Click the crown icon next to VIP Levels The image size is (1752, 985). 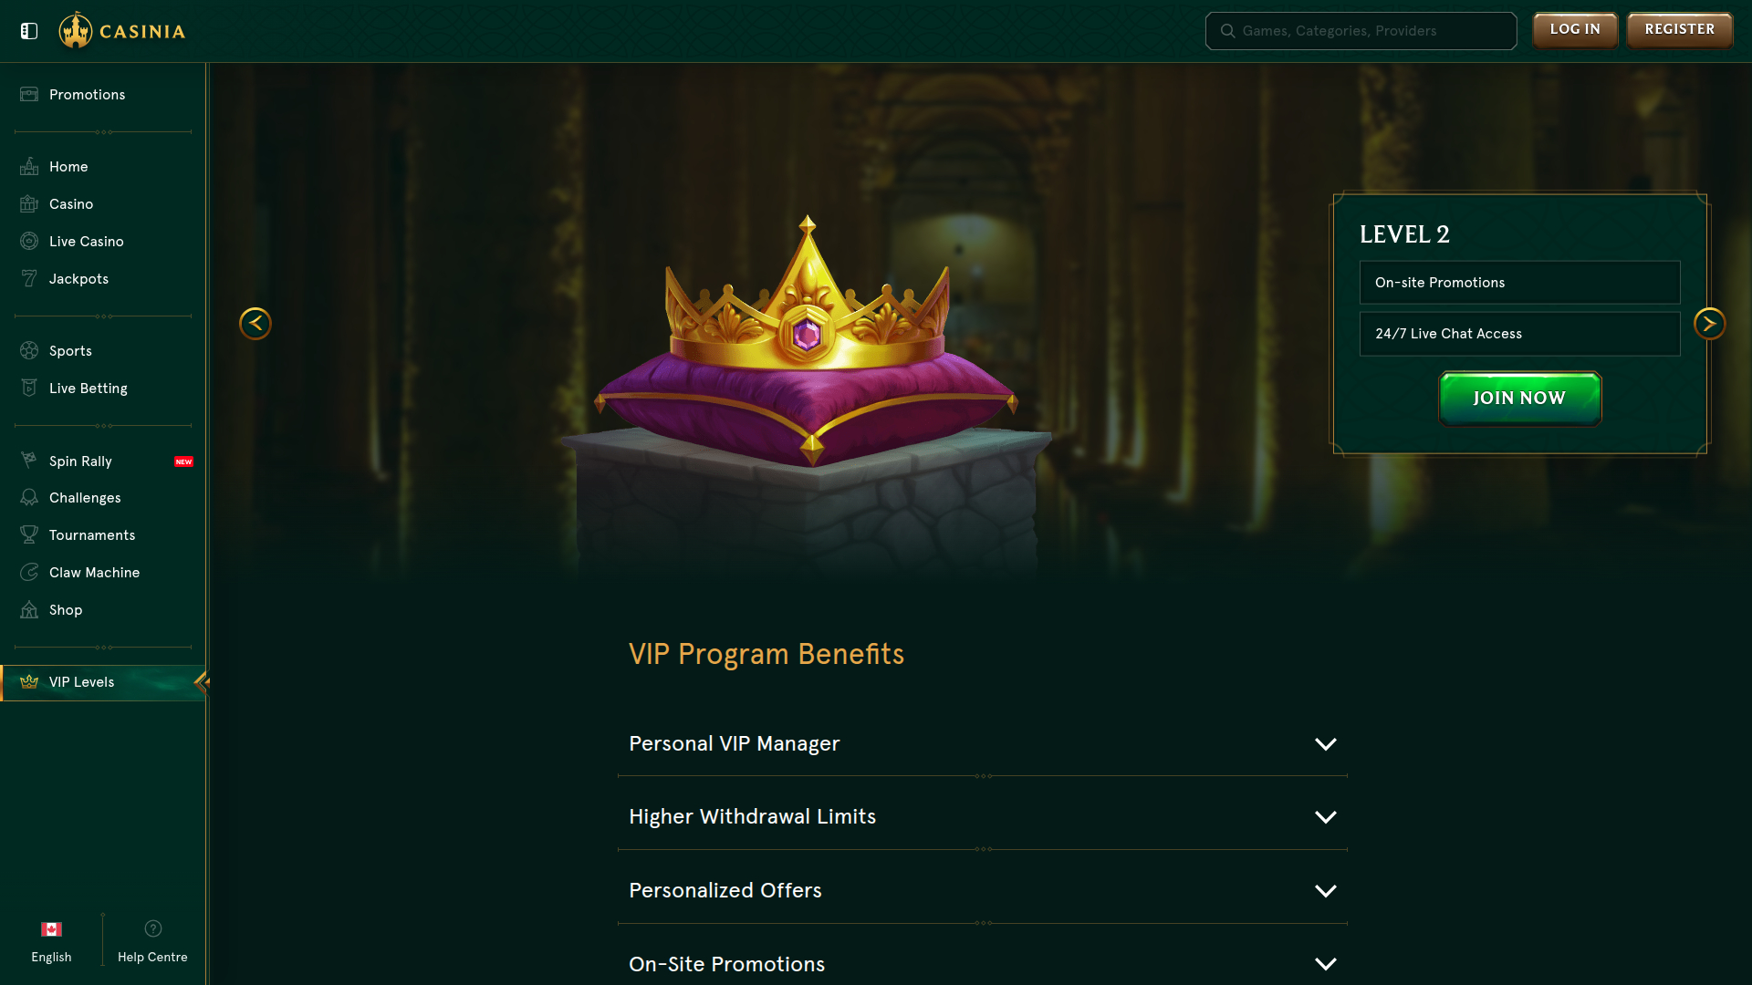(x=29, y=681)
